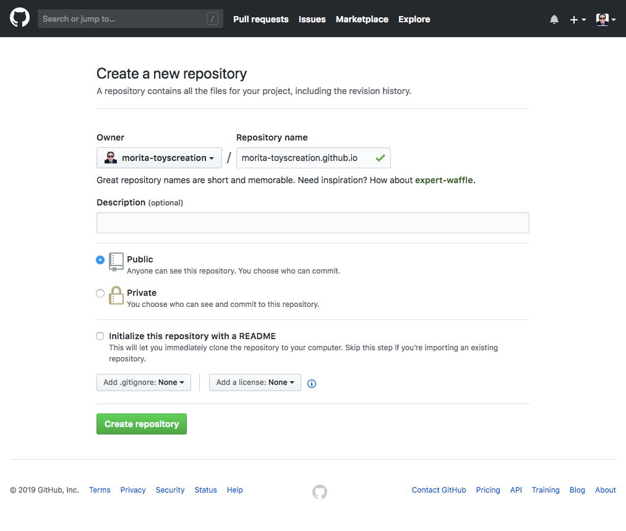Viewport: 626px width, 531px height.
Task: Open Owner dropdown morita-toyscreation
Action: (159, 158)
